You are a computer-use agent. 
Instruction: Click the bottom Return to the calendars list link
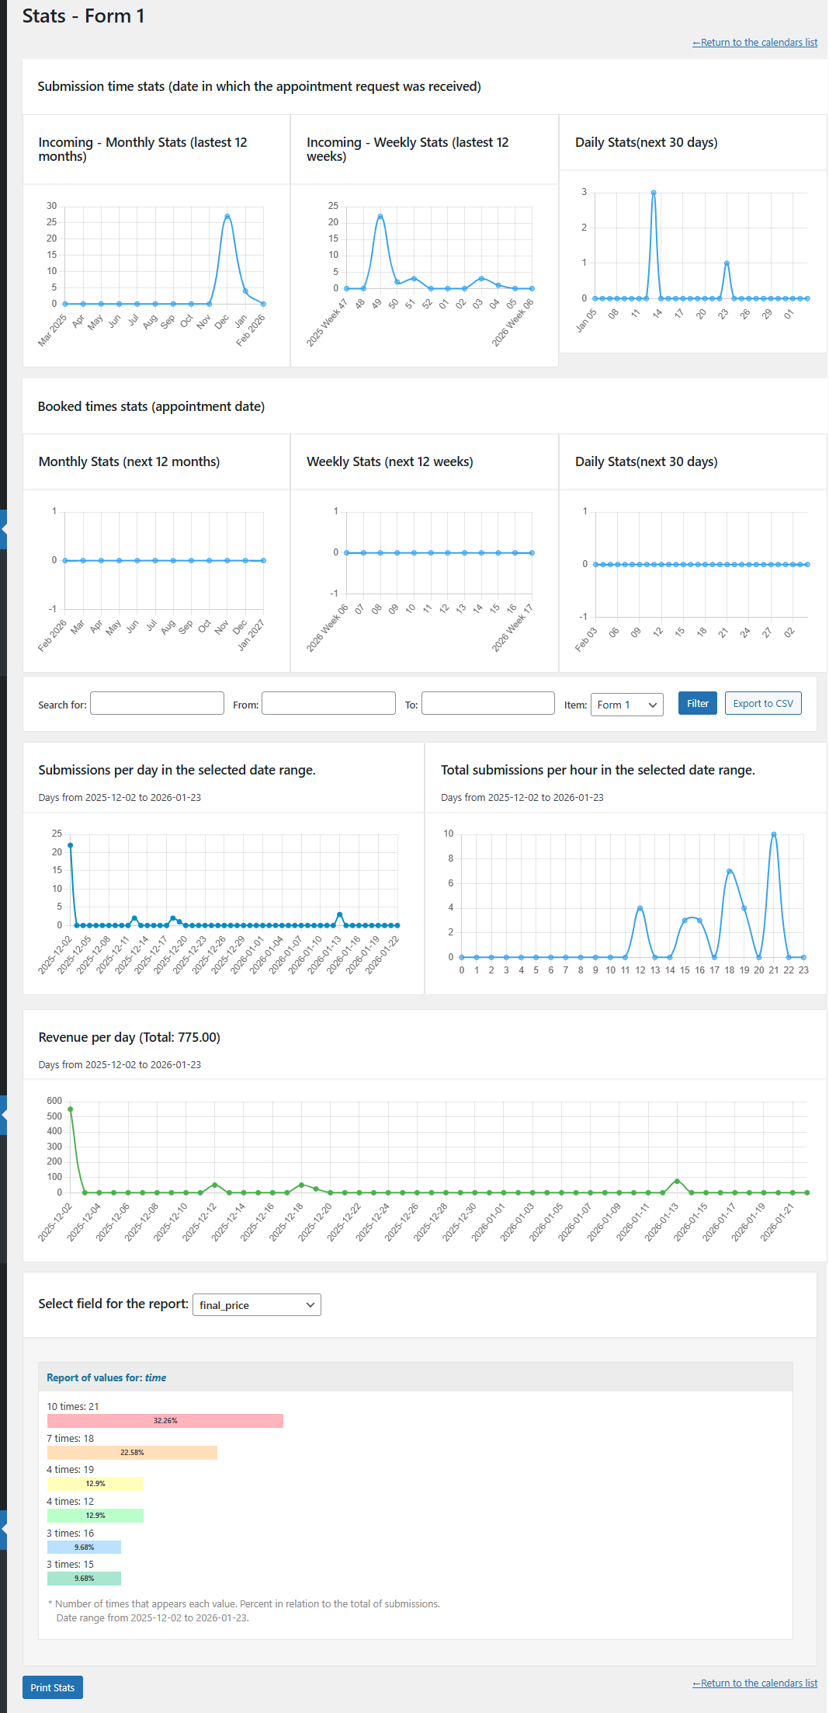(754, 1683)
